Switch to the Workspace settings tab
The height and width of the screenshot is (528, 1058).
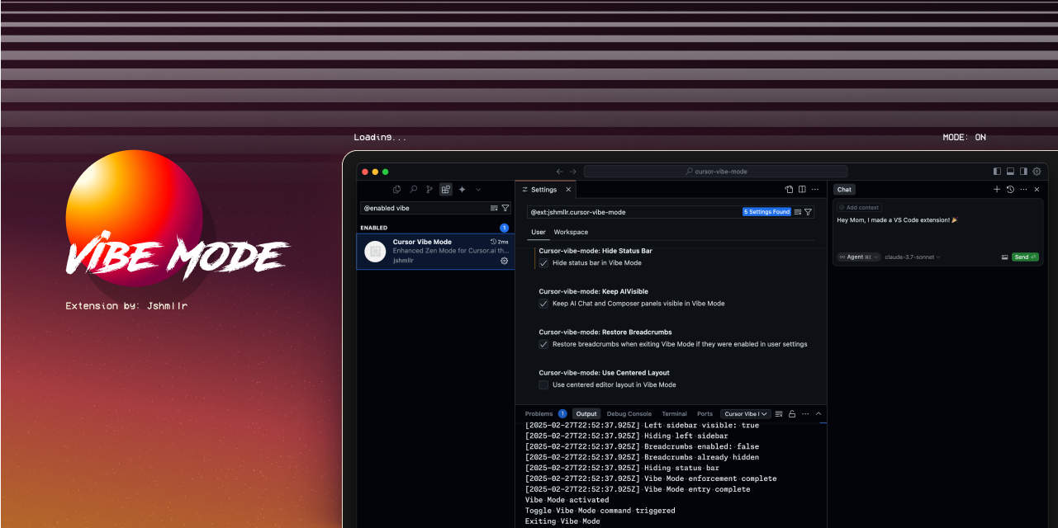(571, 232)
